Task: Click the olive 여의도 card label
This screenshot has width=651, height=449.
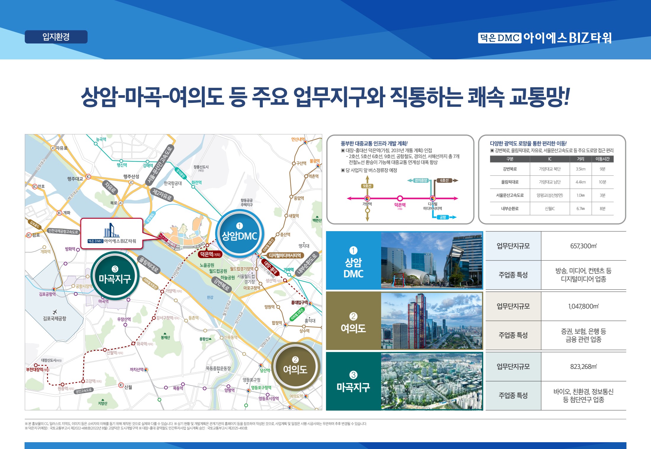Action: (354, 321)
